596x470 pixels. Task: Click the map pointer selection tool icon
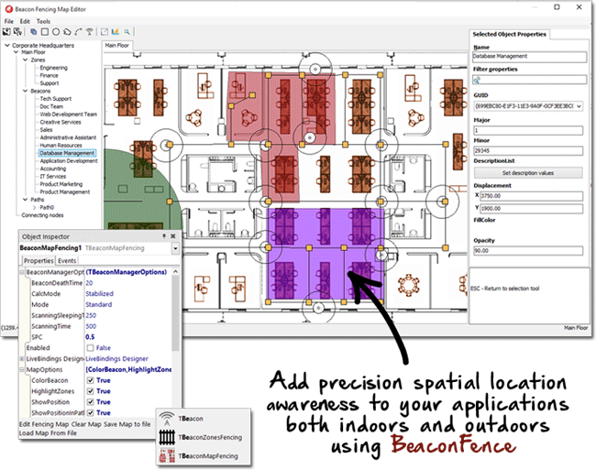click(17, 32)
